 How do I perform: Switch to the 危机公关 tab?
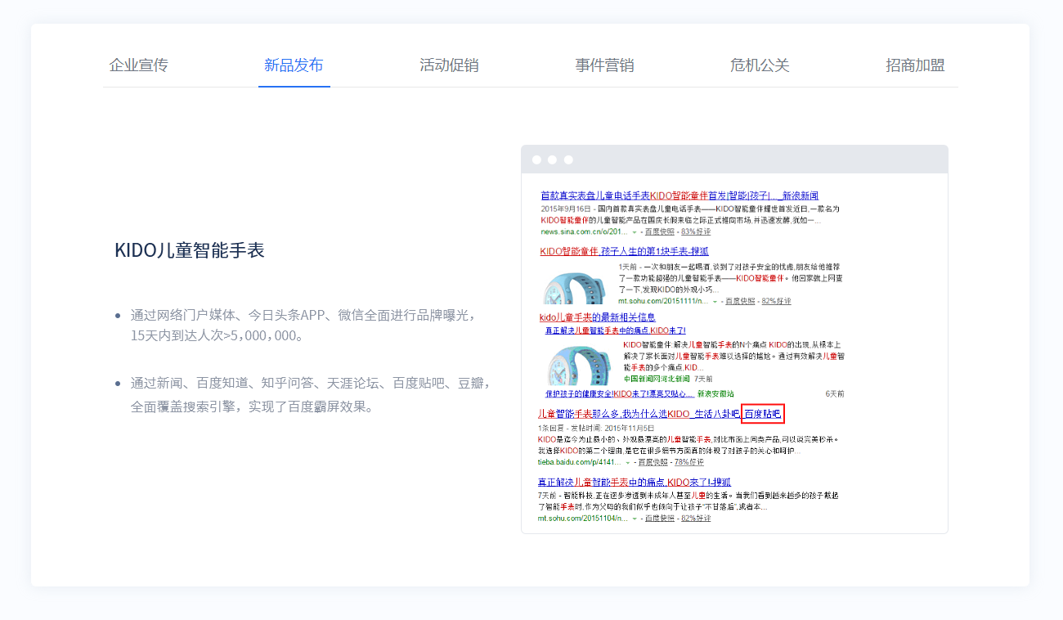tap(760, 65)
